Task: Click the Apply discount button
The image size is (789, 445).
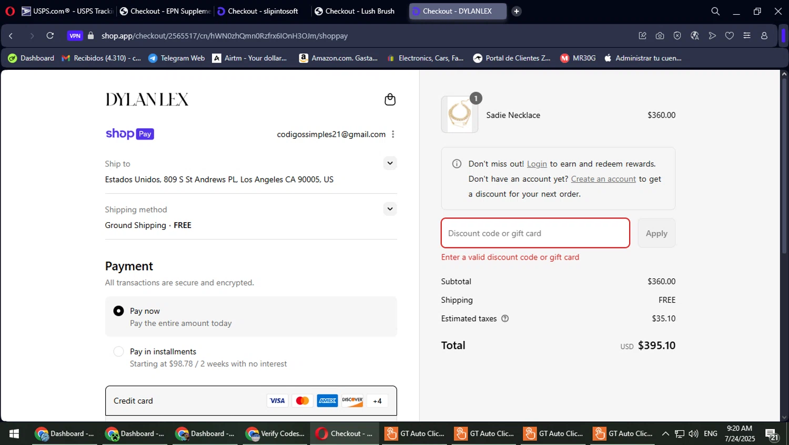Action: click(656, 233)
